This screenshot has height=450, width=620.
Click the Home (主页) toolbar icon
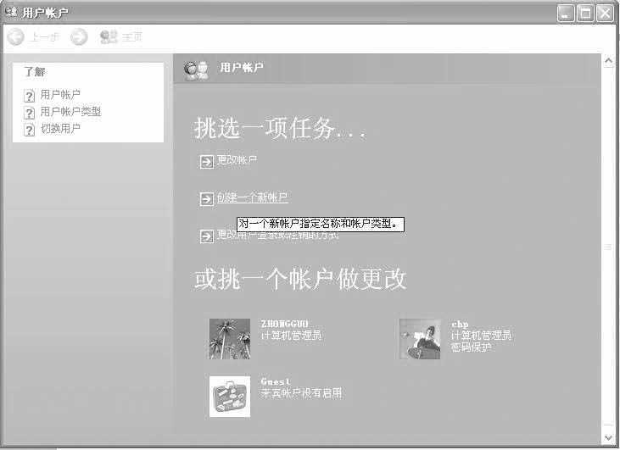[x=109, y=37]
